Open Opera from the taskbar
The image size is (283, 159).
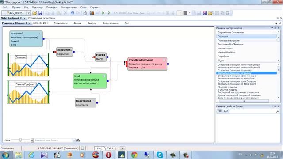pos(108,155)
